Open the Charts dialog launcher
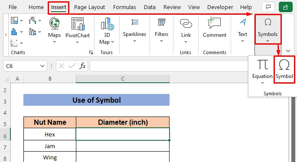This screenshot has height=162, width=297. click(x=91, y=52)
